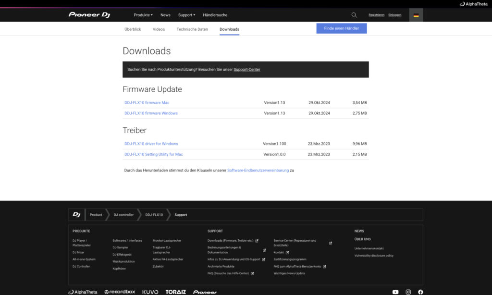Open the Software-Endbenutzervereinbarung link

[x=258, y=170]
